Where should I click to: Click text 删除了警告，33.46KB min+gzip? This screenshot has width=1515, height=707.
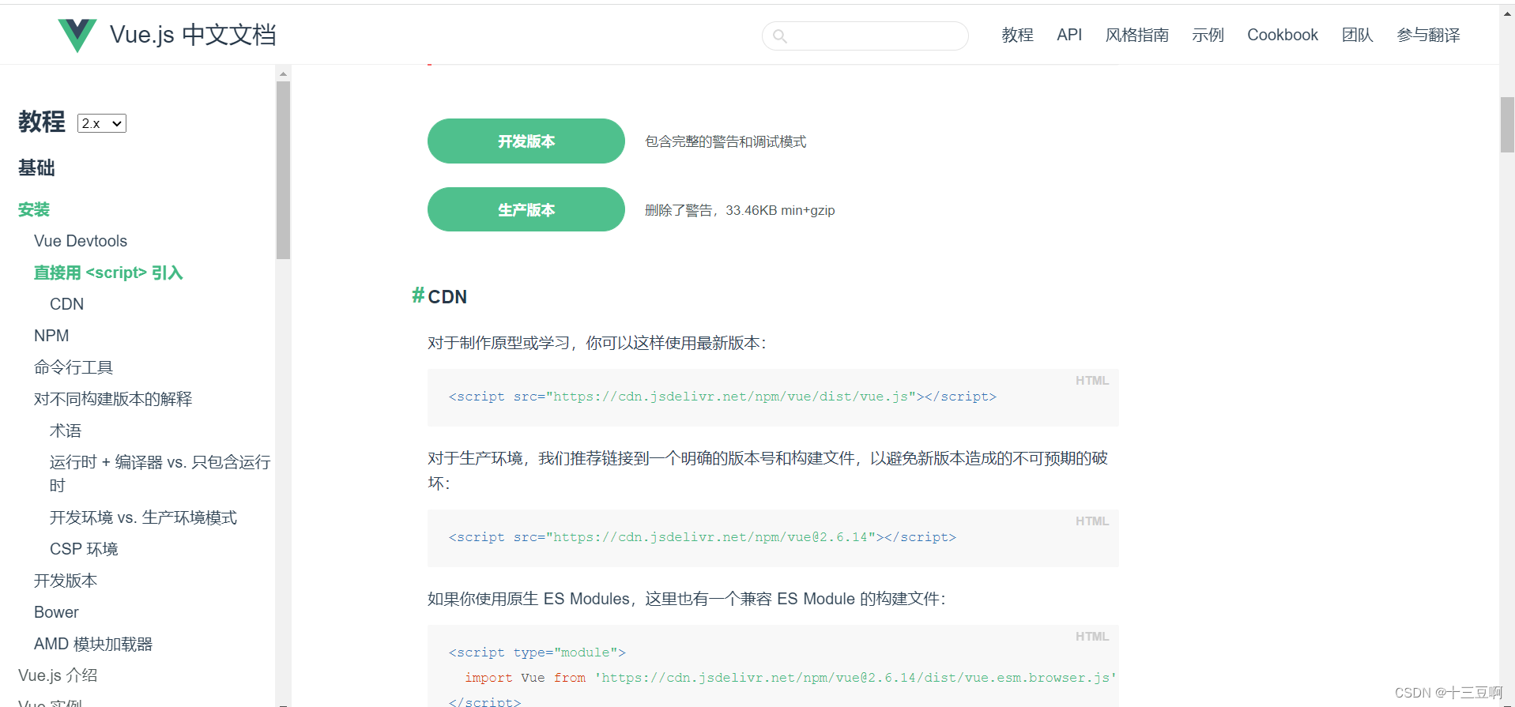tap(740, 210)
